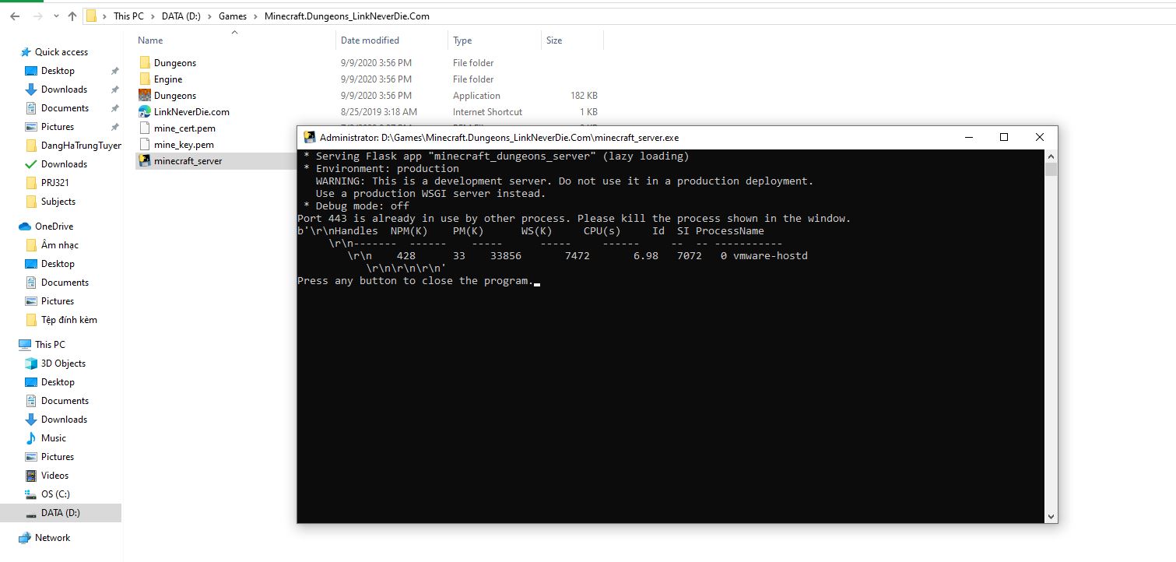Image resolution: width=1176 pixels, height=562 pixels.
Task: Expand the Network tree node
Action: pyautogui.click(x=11, y=538)
